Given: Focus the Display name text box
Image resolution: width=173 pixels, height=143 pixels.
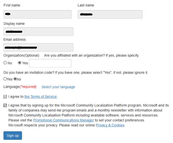Looking at the screenshot, I should point(38,31).
